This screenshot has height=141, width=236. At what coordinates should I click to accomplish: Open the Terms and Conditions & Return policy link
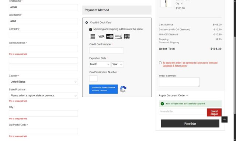(190, 64)
